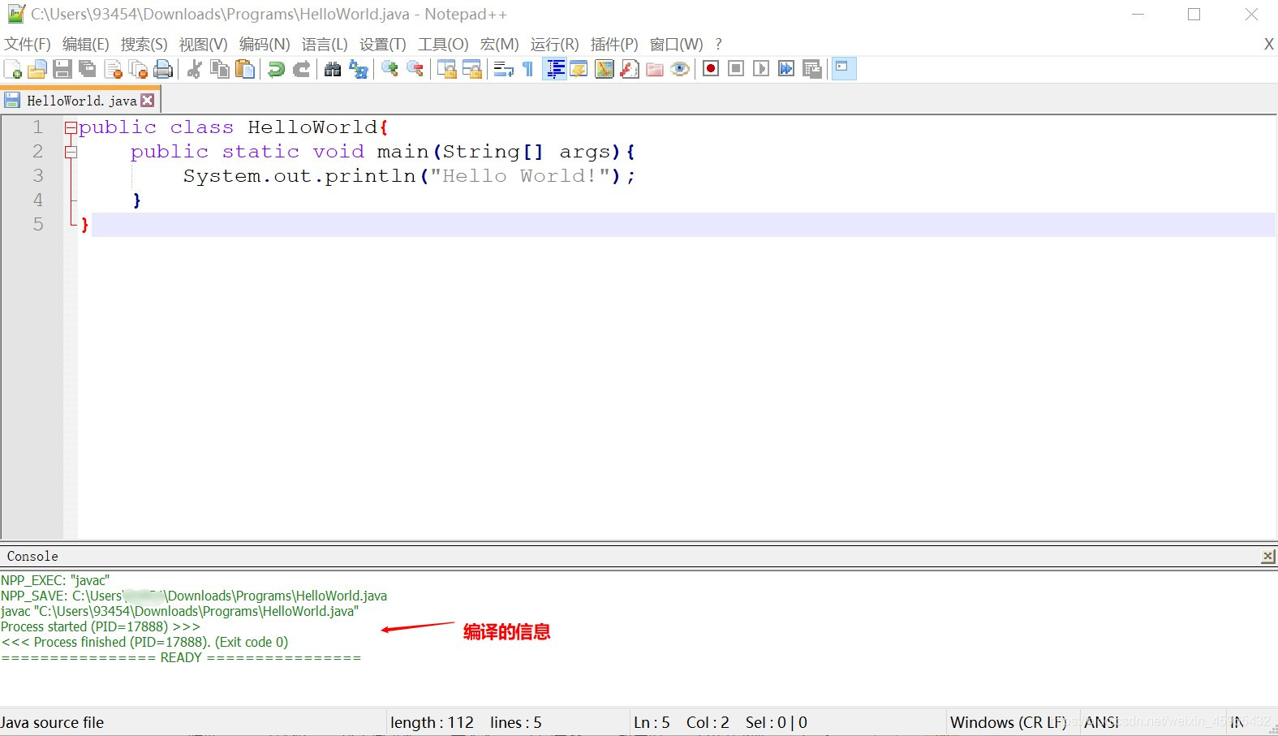Run macro multiple times icon
The image size is (1278, 736).
click(x=786, y=69)
